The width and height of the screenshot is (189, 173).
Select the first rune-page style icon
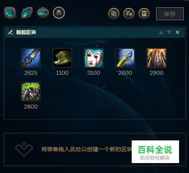click(10, 13)
